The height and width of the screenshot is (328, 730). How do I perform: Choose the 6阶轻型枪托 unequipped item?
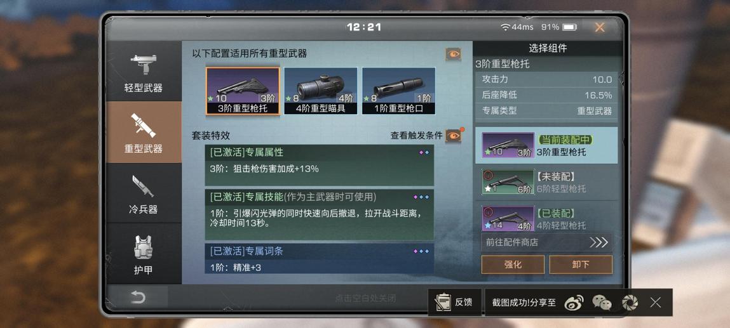tap(546, 183)
